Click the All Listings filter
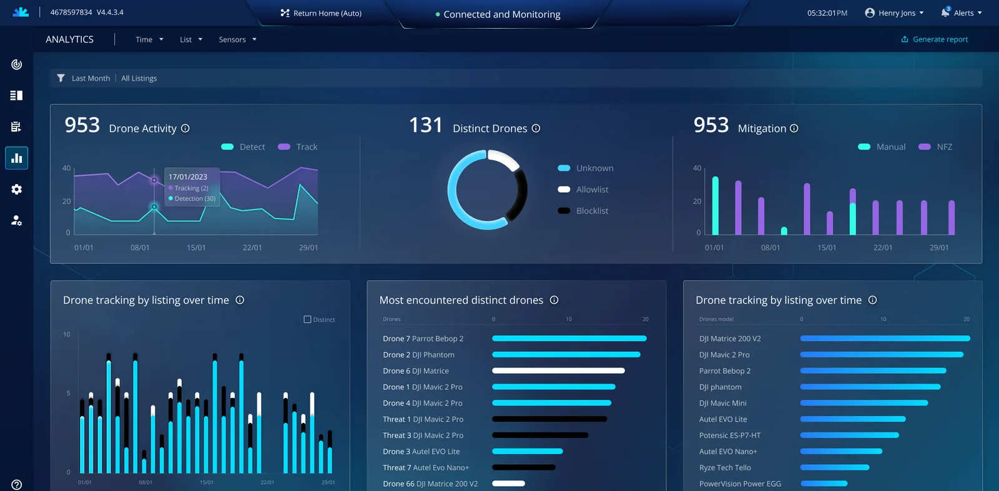This screenshot has height=491, width=999. (139, 78)
